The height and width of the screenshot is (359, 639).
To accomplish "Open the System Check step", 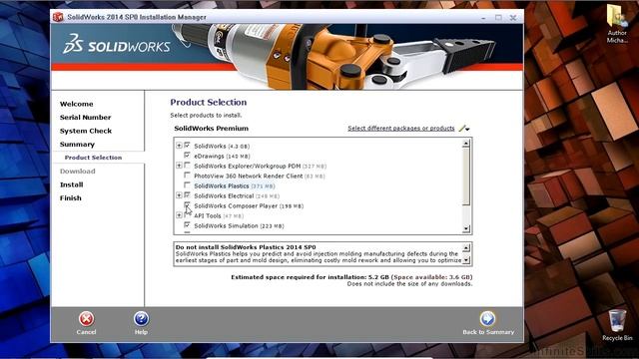I will (x=86, y=131).
